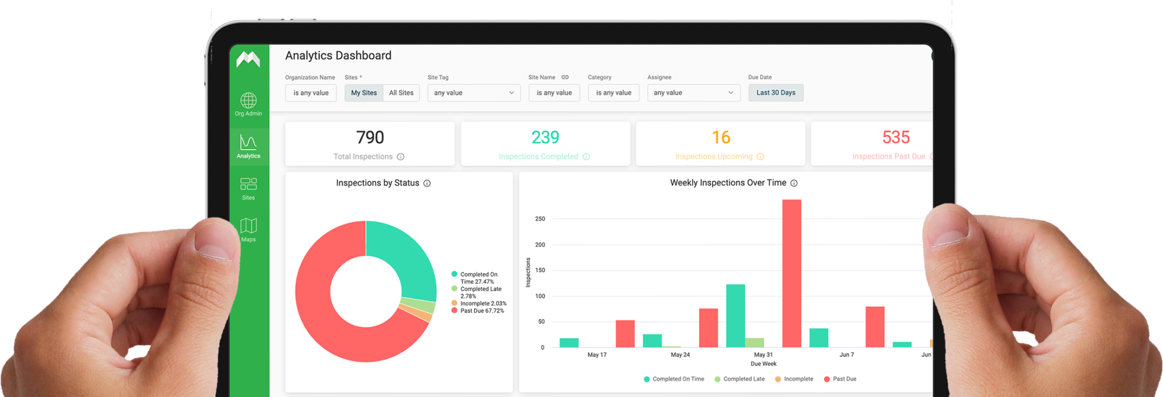The width and height of the screenshot is (1163, 397).
Task: Toggle Incomplete in bar chart legend
Action: pos(794,379)
